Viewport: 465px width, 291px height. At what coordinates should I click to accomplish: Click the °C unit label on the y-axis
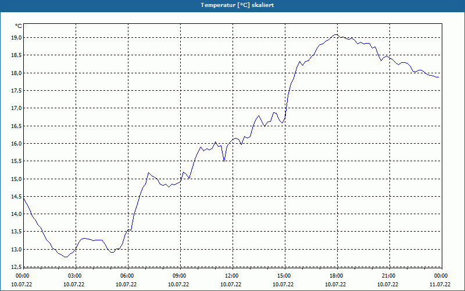[19, 26]
